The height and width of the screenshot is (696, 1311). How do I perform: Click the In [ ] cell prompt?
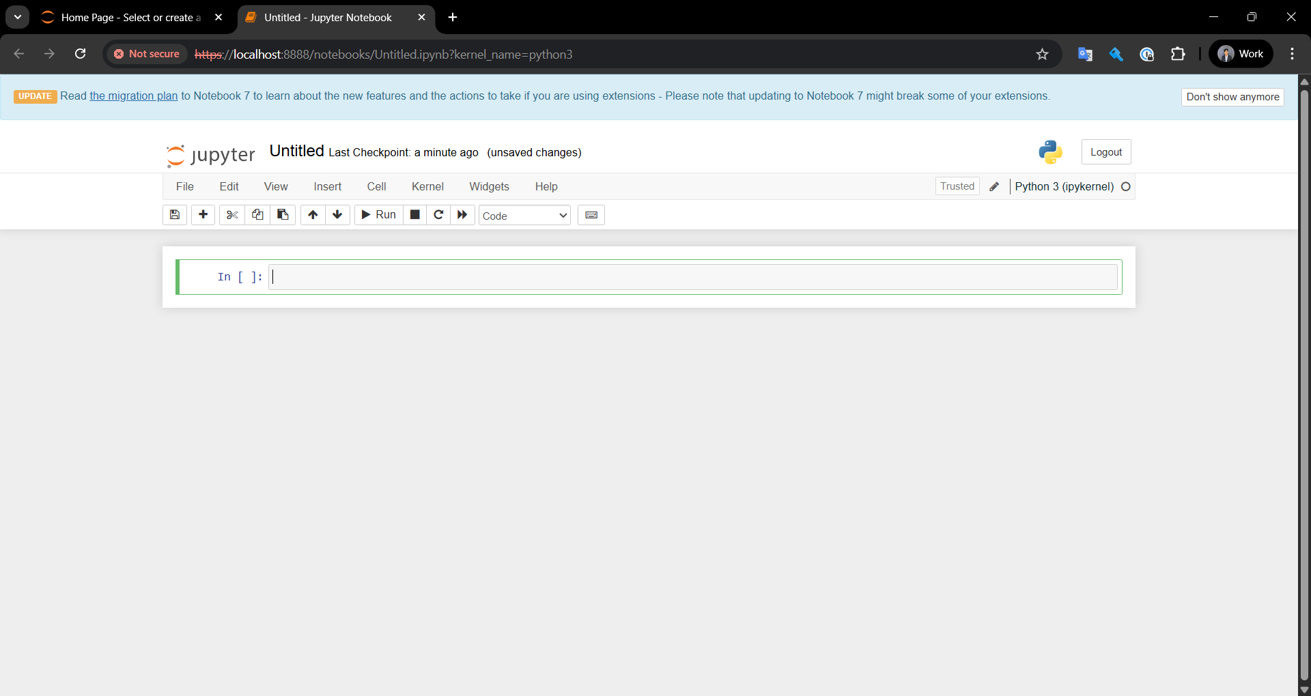tap(240, 277)
